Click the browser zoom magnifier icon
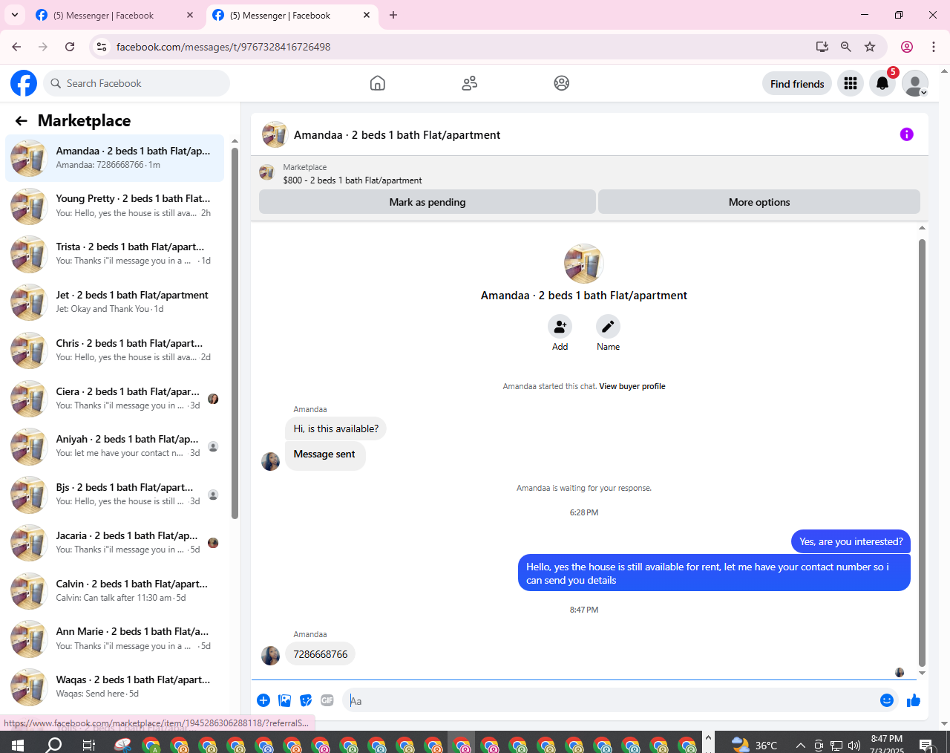950x753 pixels. (845, 47)
